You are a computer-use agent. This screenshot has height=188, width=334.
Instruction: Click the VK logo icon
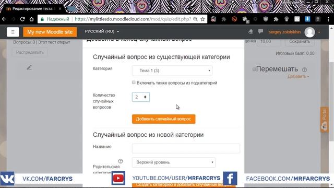[7, 179]
